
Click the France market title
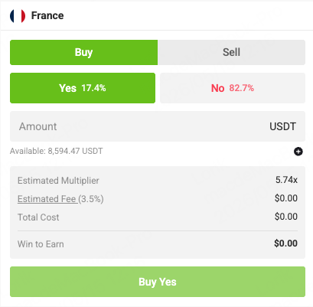[47, 15]
